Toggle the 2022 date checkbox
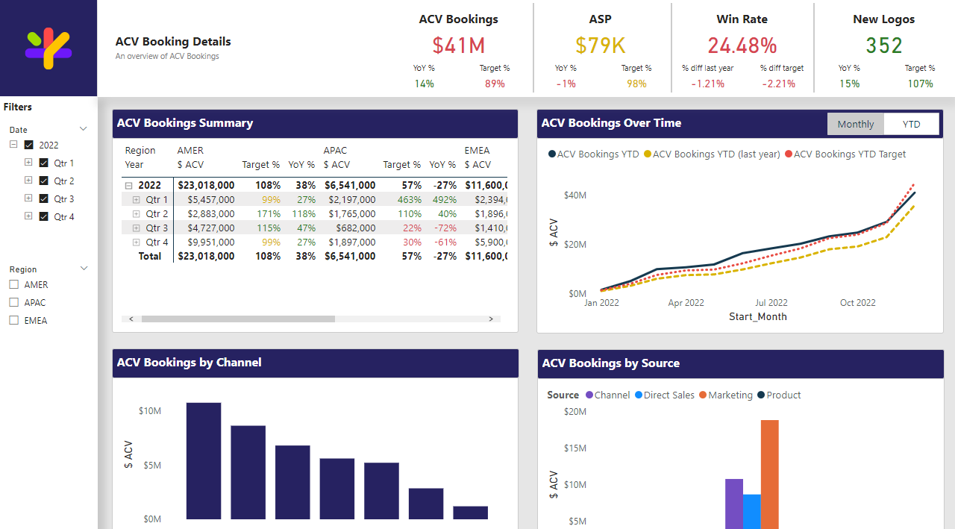The image size is (955, 529). point(29,145)
